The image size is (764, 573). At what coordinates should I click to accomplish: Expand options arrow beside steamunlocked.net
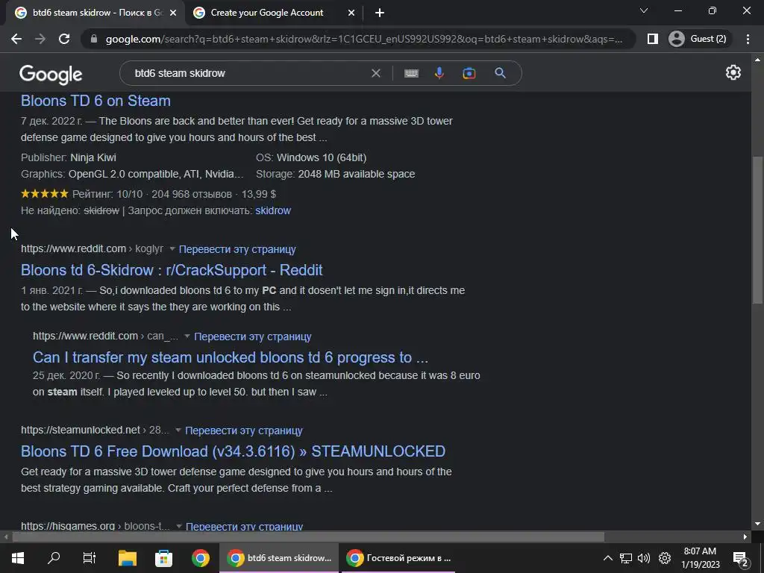[178, 430]
